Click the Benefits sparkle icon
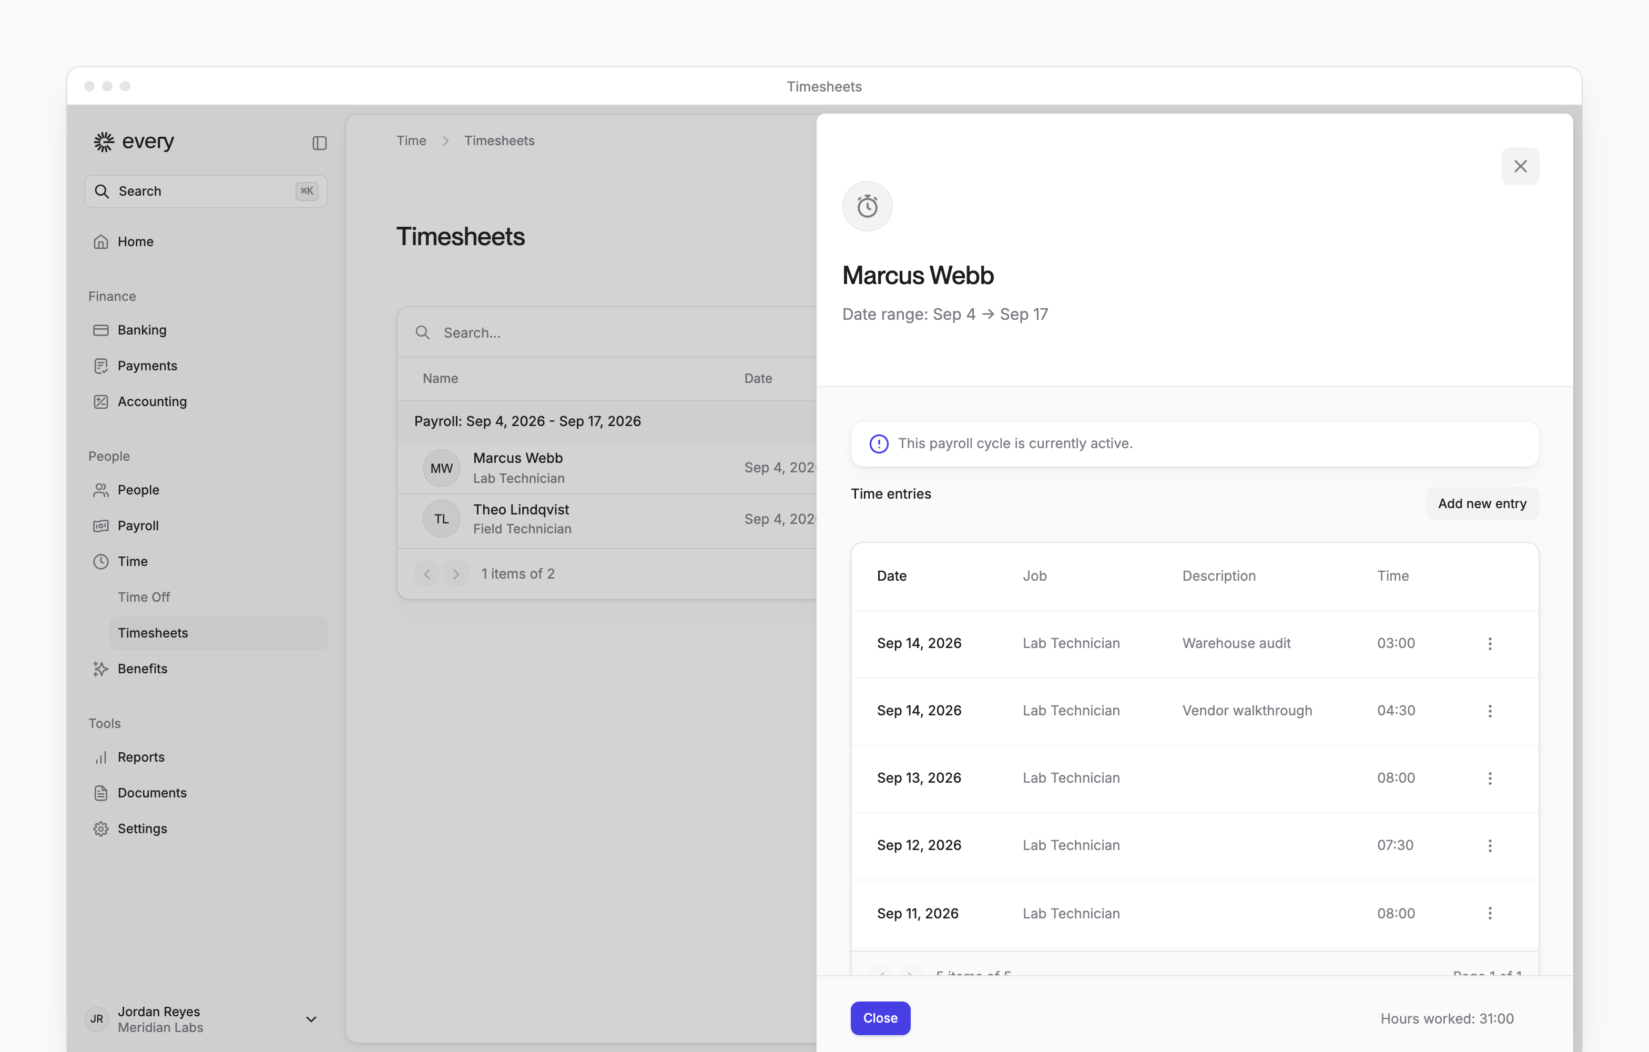 point(100,669)
